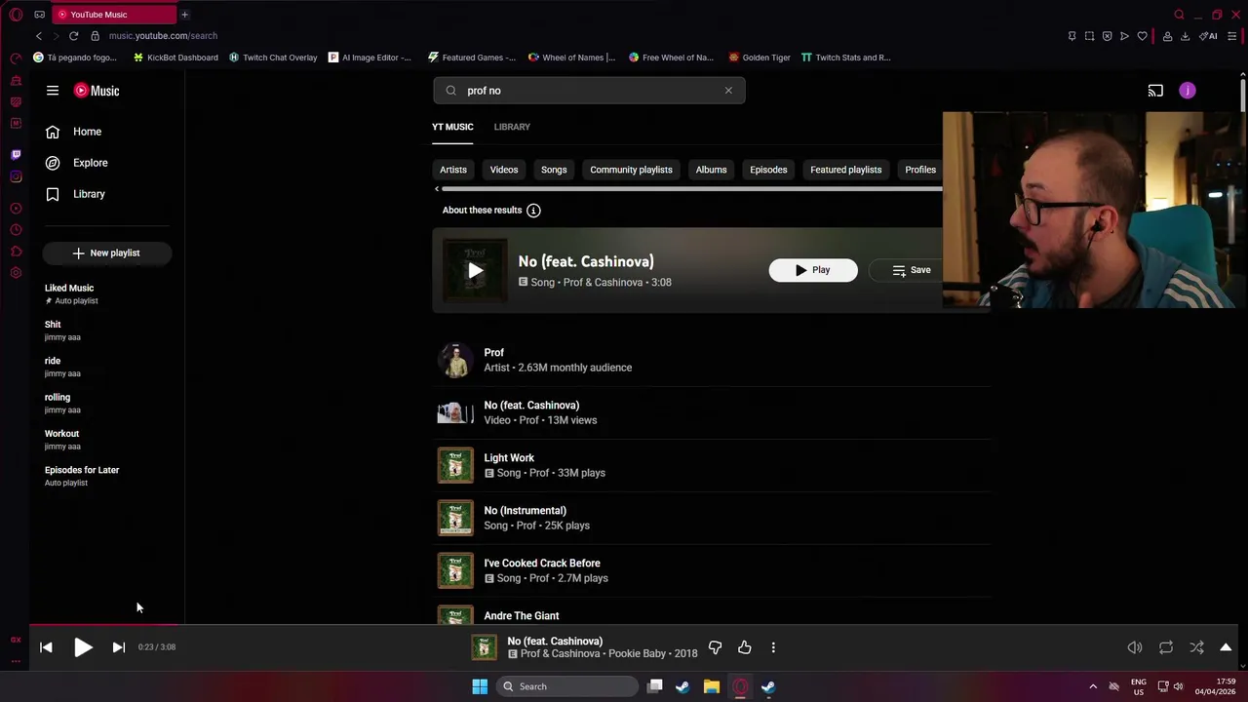Viewport: 1248px width, 702px height.
Task: Click the search field containing 'prof no'
Action: pyautogui.click(x=589, y=91)
